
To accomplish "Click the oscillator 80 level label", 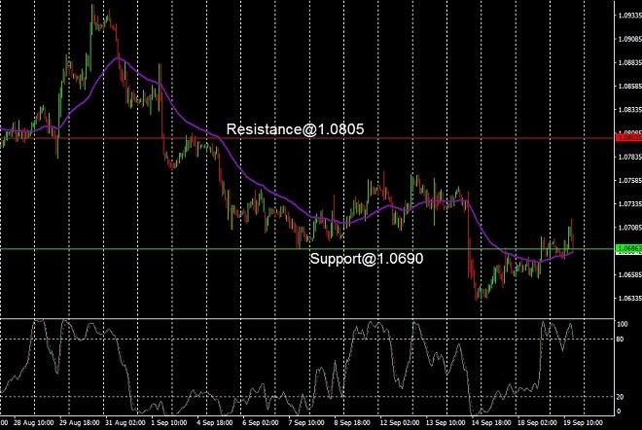I will pyautogui.click(x=620, y=340).
